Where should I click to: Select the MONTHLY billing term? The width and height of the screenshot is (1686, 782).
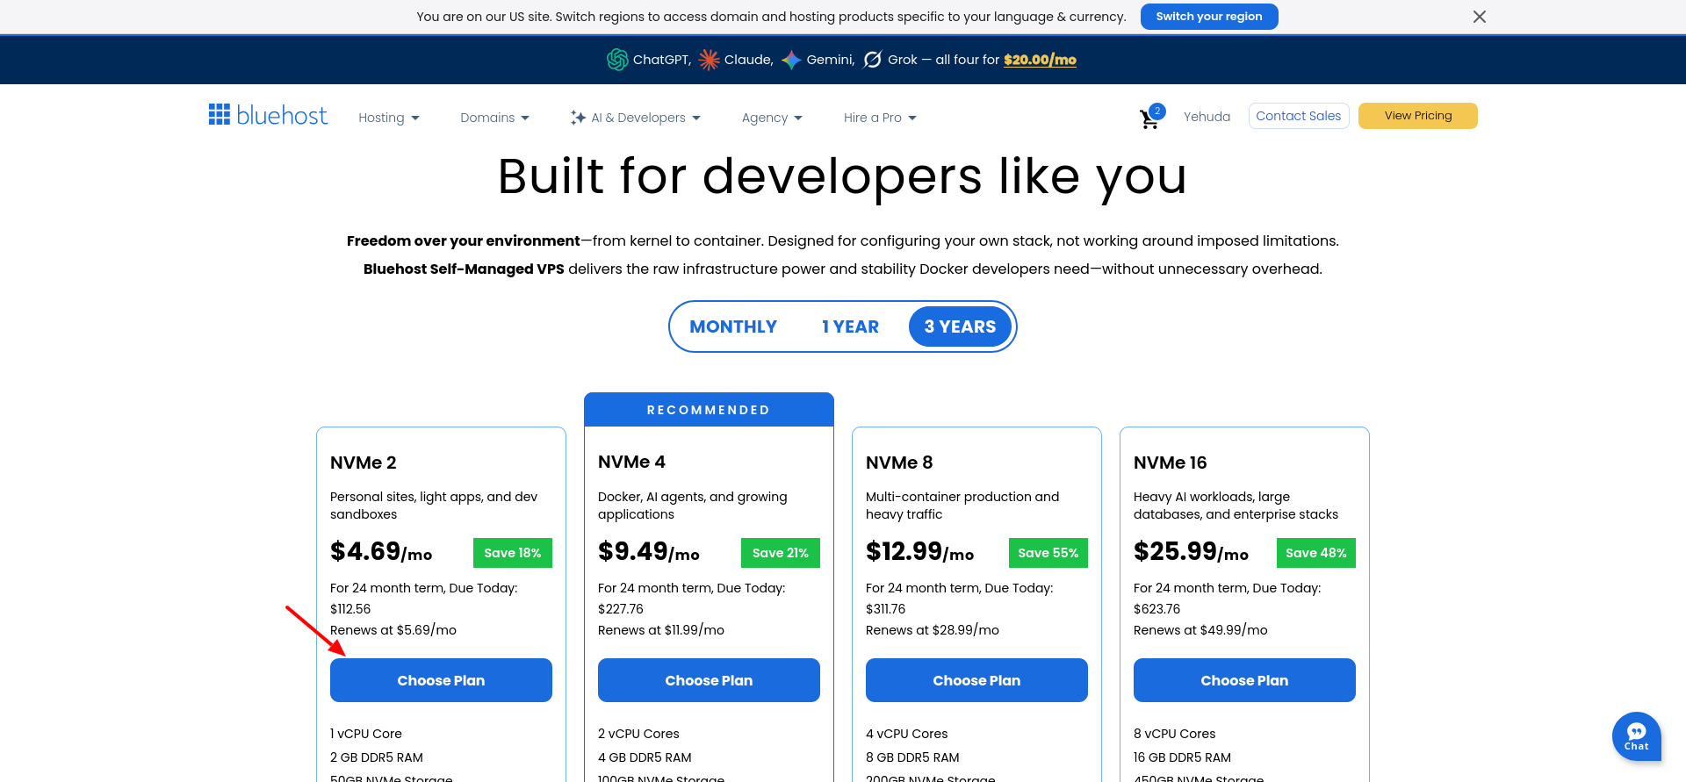(x=733, y=326)
